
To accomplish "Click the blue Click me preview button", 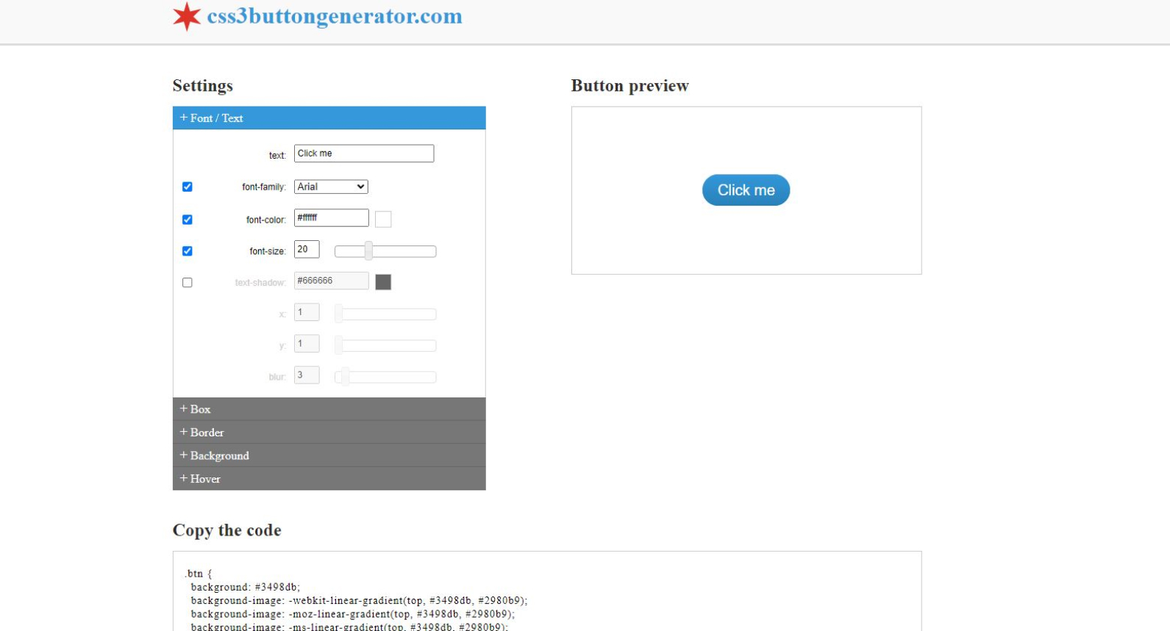I will click(x=746, y=190).
